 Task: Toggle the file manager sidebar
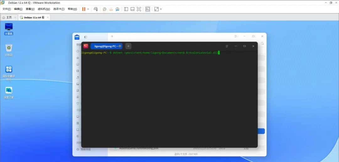(86, 37)
